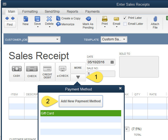
Task: Open the date calendar picker icon
Action: pyautogui.click(x=112, y=62)
